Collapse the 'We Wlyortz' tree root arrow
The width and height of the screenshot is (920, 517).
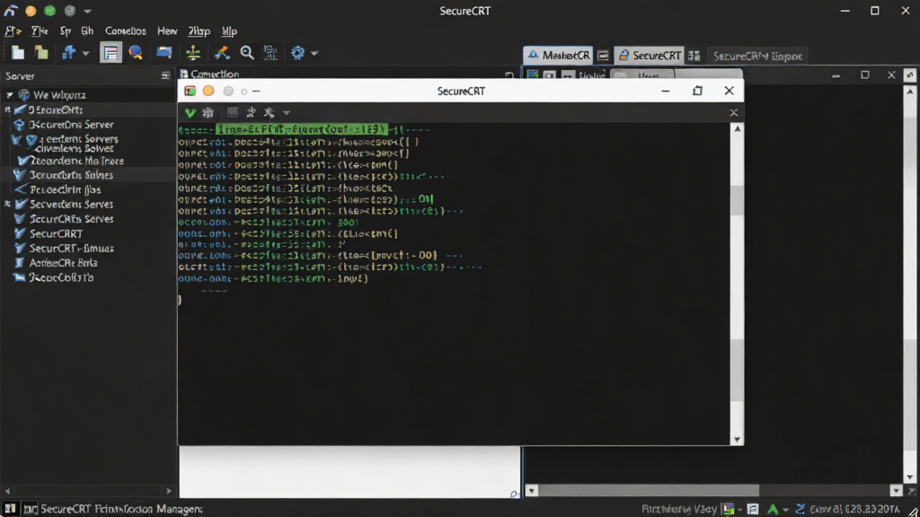coord(9,95)
